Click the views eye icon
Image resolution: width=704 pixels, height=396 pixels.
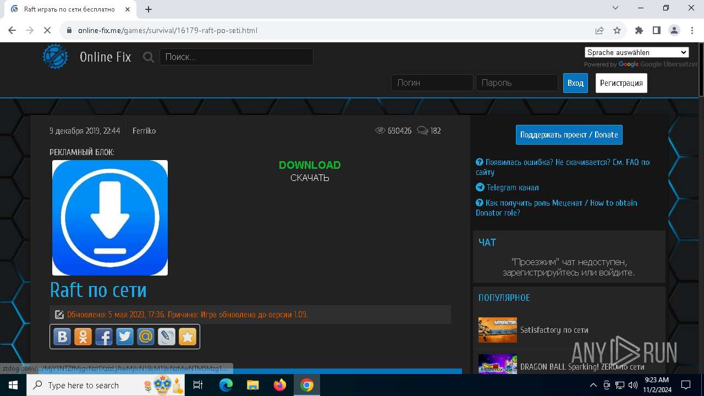click(x=380, y=130)
